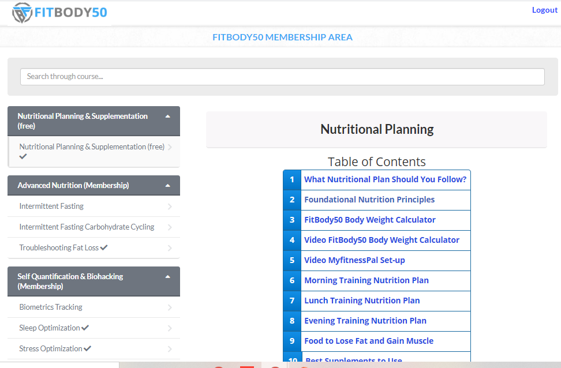This screenshot has width=561, height=368.
Task: Click the Search through course field
Action: pyautogui.click(x=282, y=77)
